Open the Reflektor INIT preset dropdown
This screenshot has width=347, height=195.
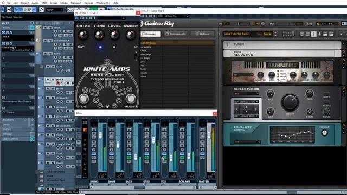click(246, 94)
